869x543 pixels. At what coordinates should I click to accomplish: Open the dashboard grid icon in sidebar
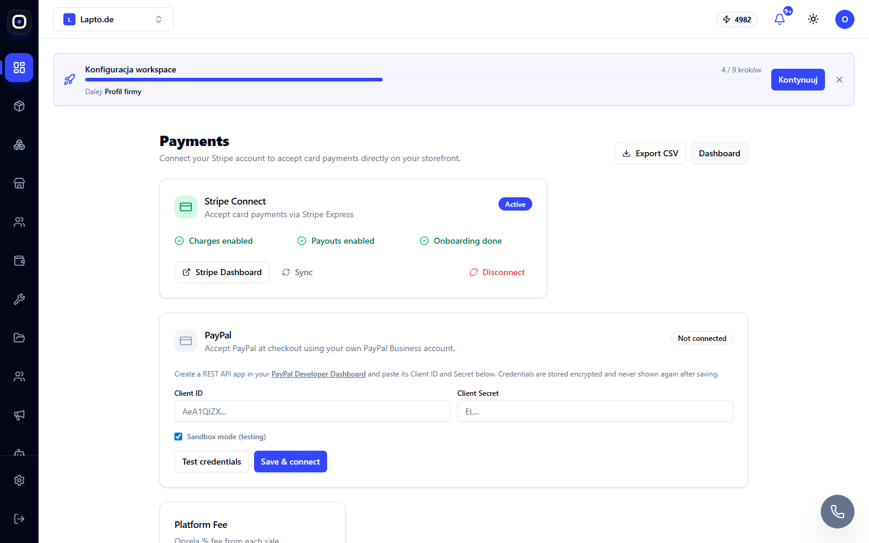pos(19,68)
